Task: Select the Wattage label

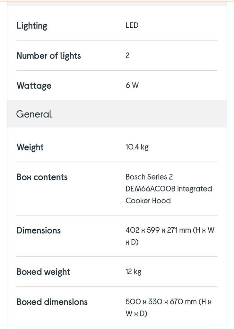Action: pyautogui.click(x=34, y=86)
